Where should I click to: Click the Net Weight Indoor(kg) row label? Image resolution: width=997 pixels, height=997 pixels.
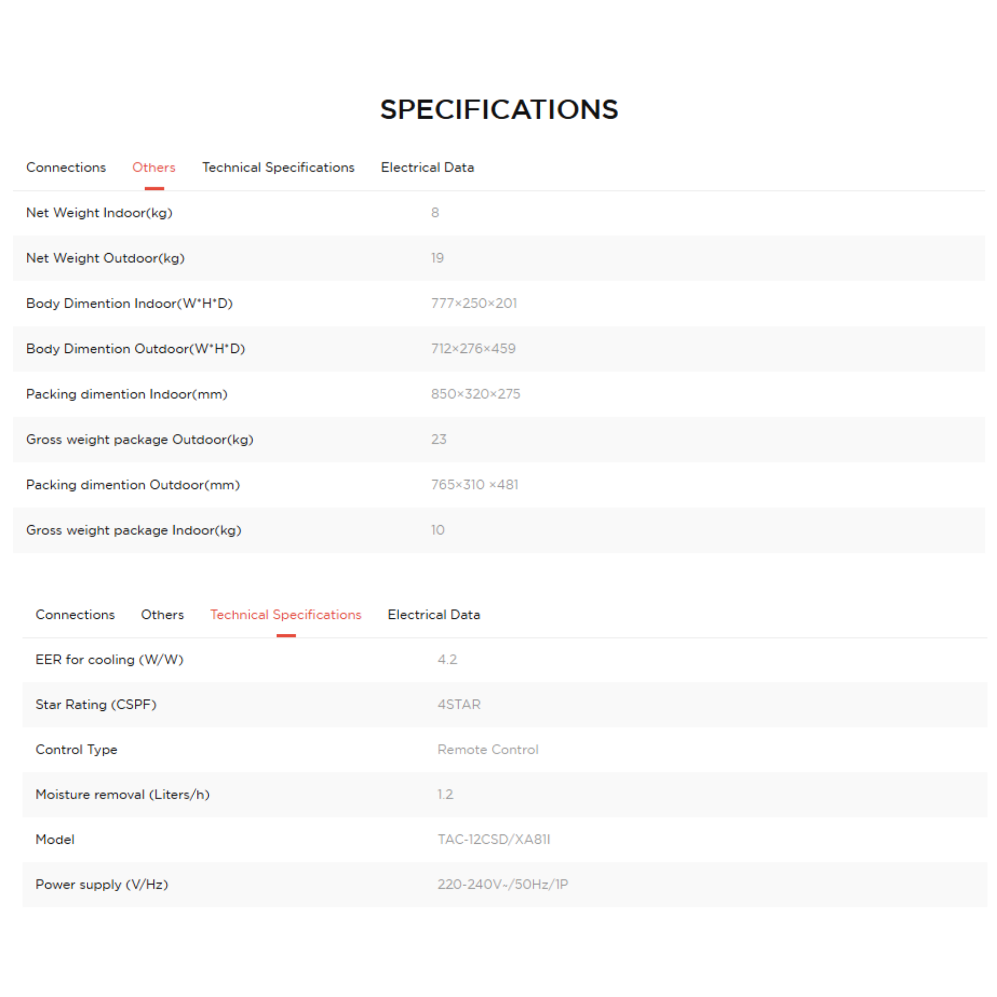100,213
